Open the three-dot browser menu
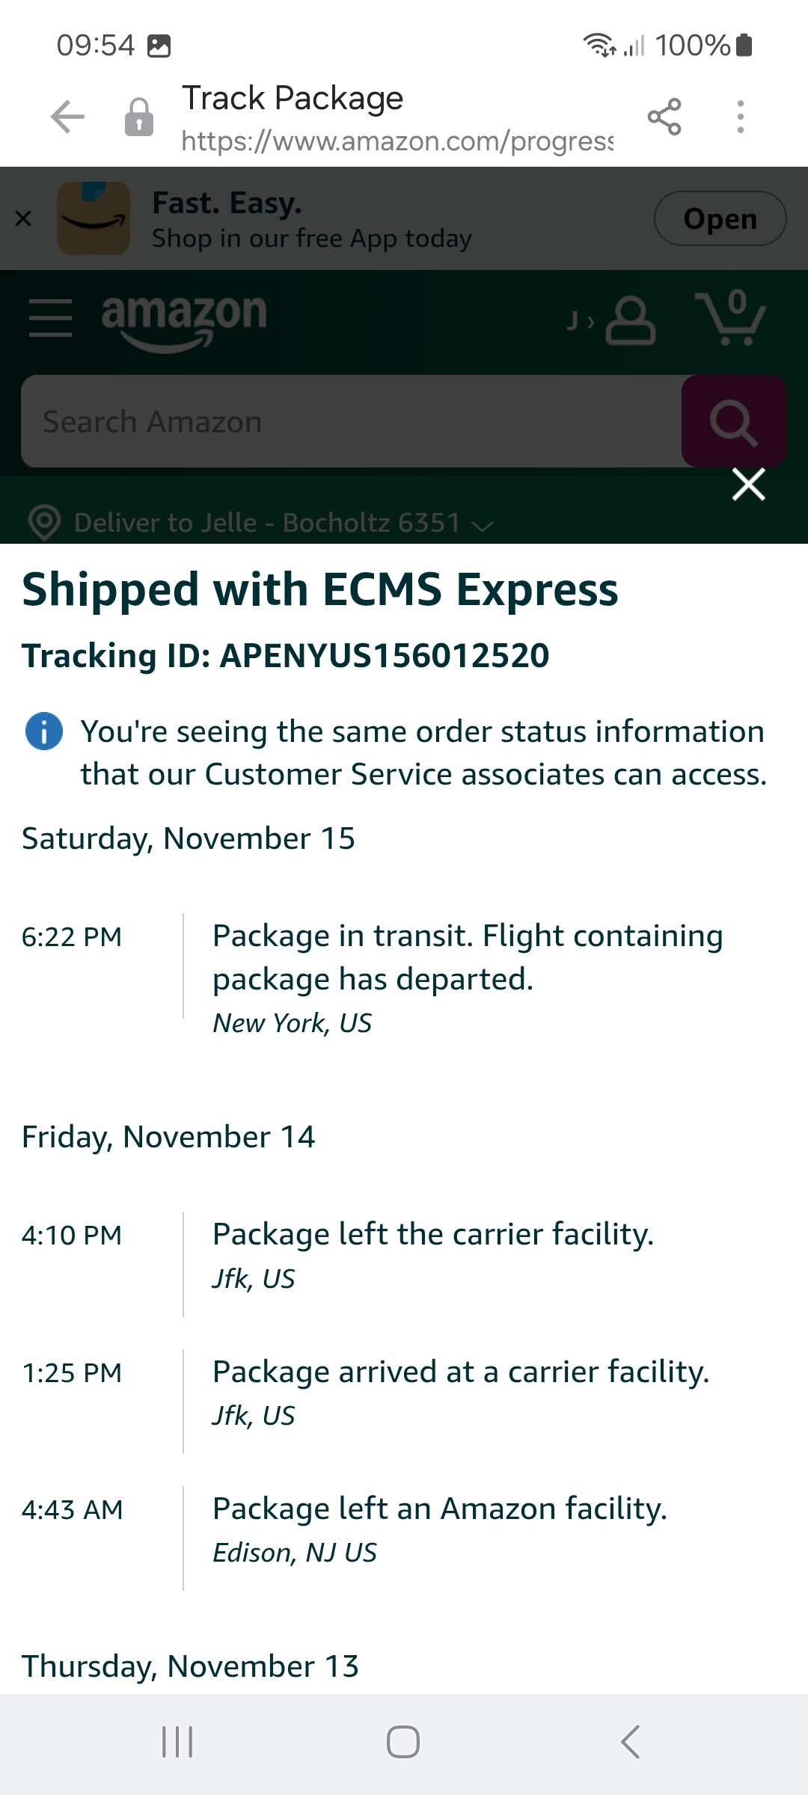The image size is (808, 1795). [x=740, y=117]
